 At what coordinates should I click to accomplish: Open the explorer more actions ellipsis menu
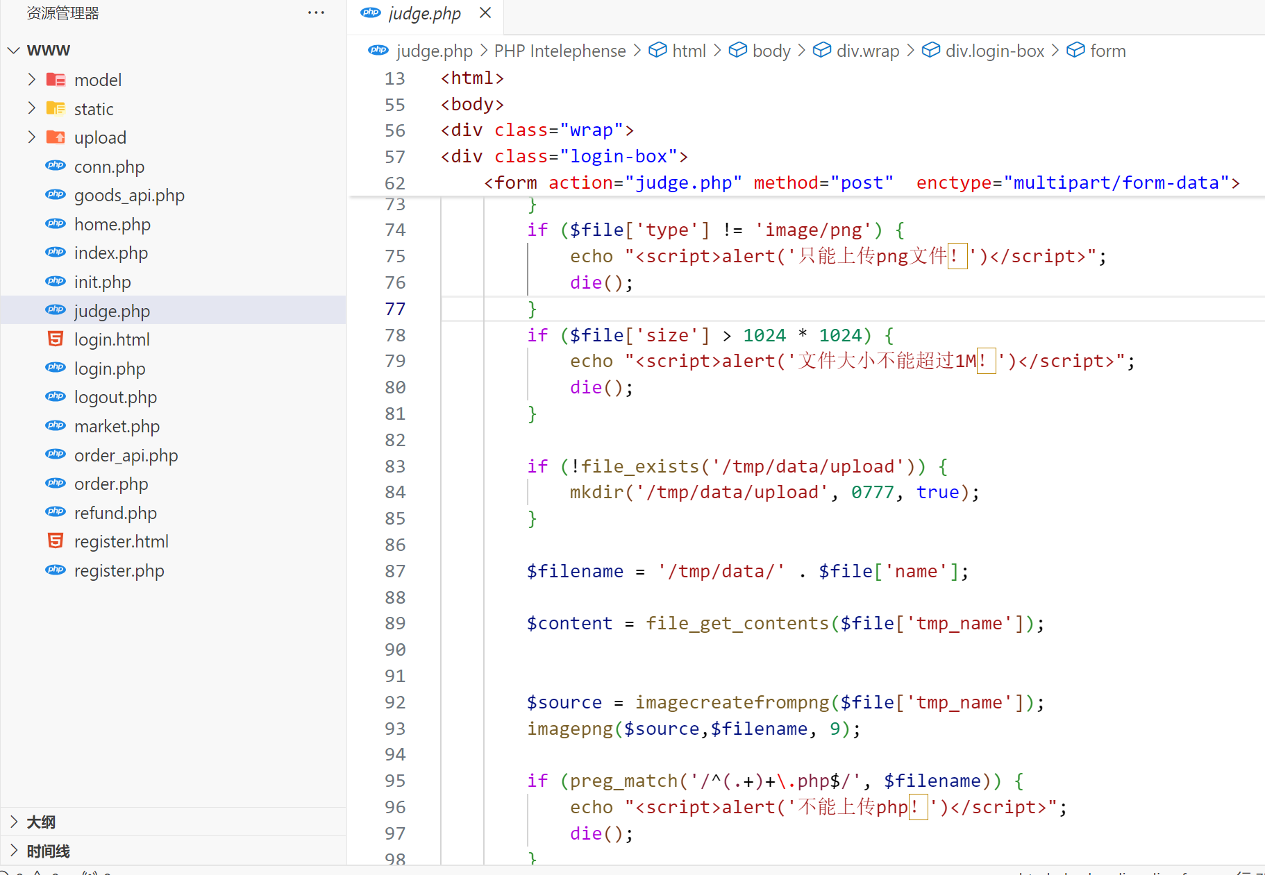tap(316, 12)
